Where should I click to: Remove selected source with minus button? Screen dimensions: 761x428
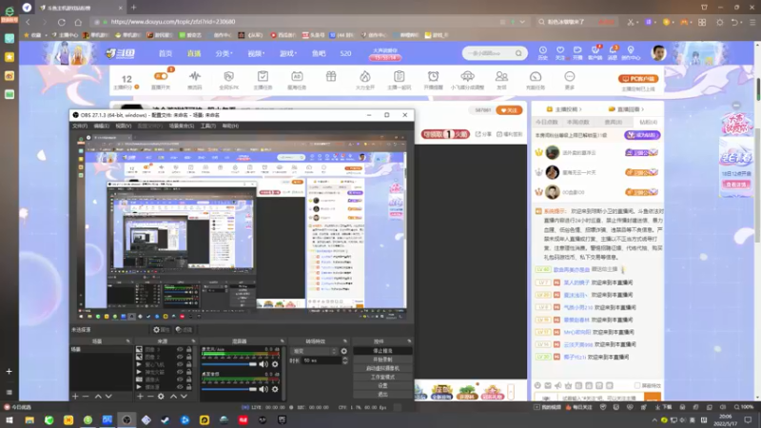click(x=150, y=397)
